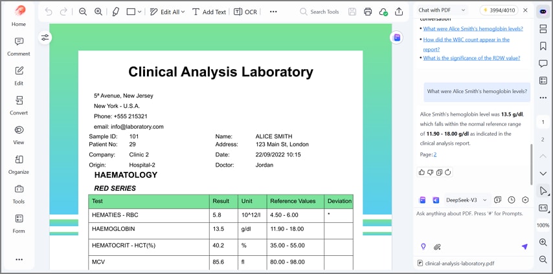
Task: Follow the Page 2 reference link
Action: tap(435, 154)
